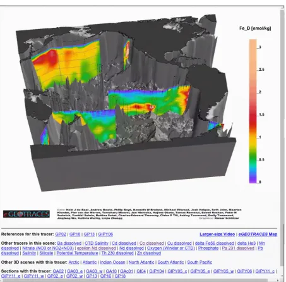View the Nitrate (NO3 or NO2+NO3) tracer
Image resolution: width=286 pixels, height=282 pixels.
48,248
